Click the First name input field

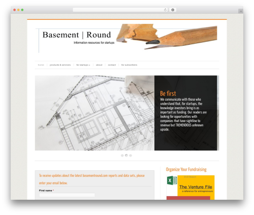pyautogui.click(x=67, y=195)
